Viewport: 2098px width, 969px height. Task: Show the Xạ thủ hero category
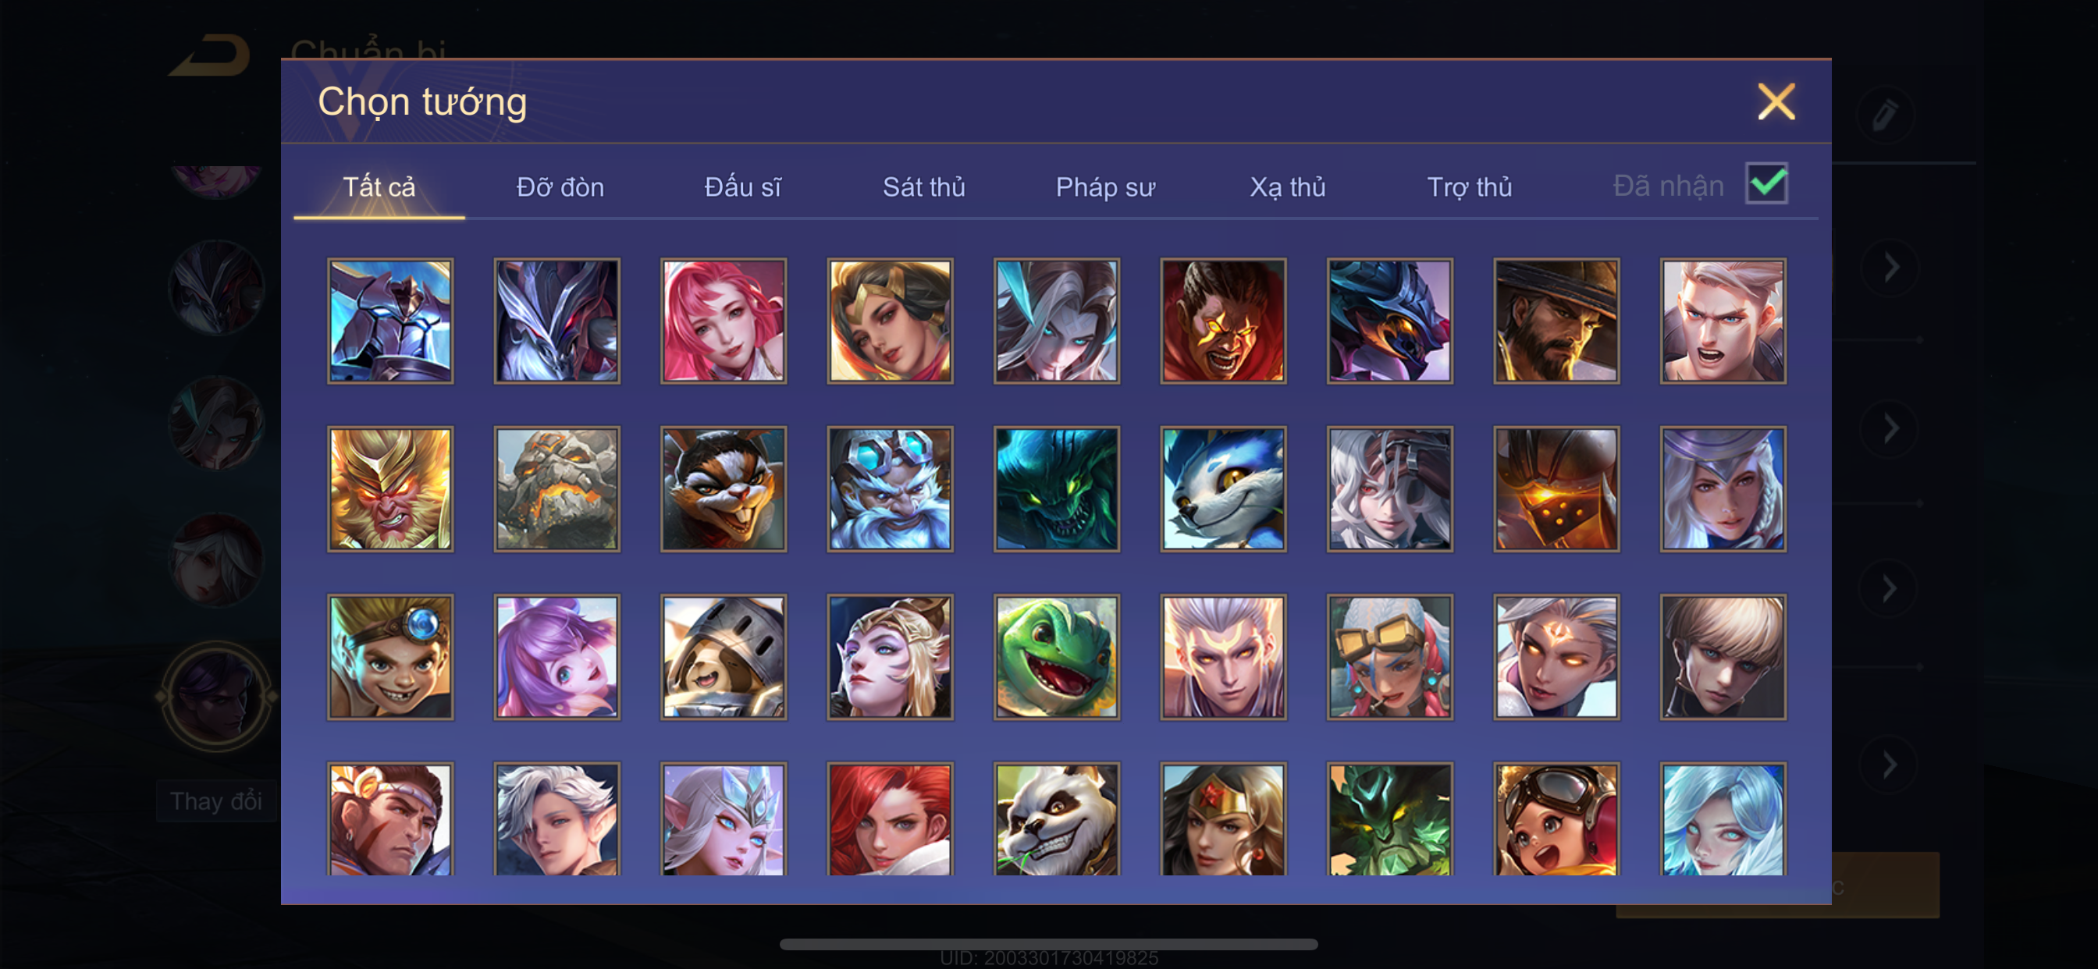pos(1288,187)
